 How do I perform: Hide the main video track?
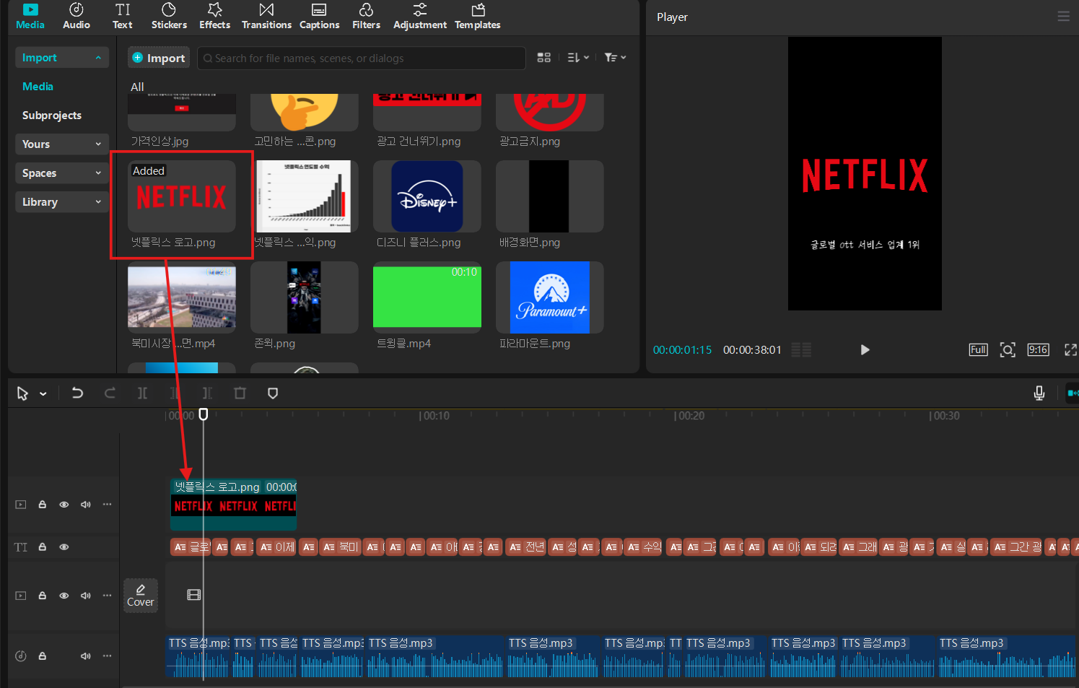tap(64, 596)
